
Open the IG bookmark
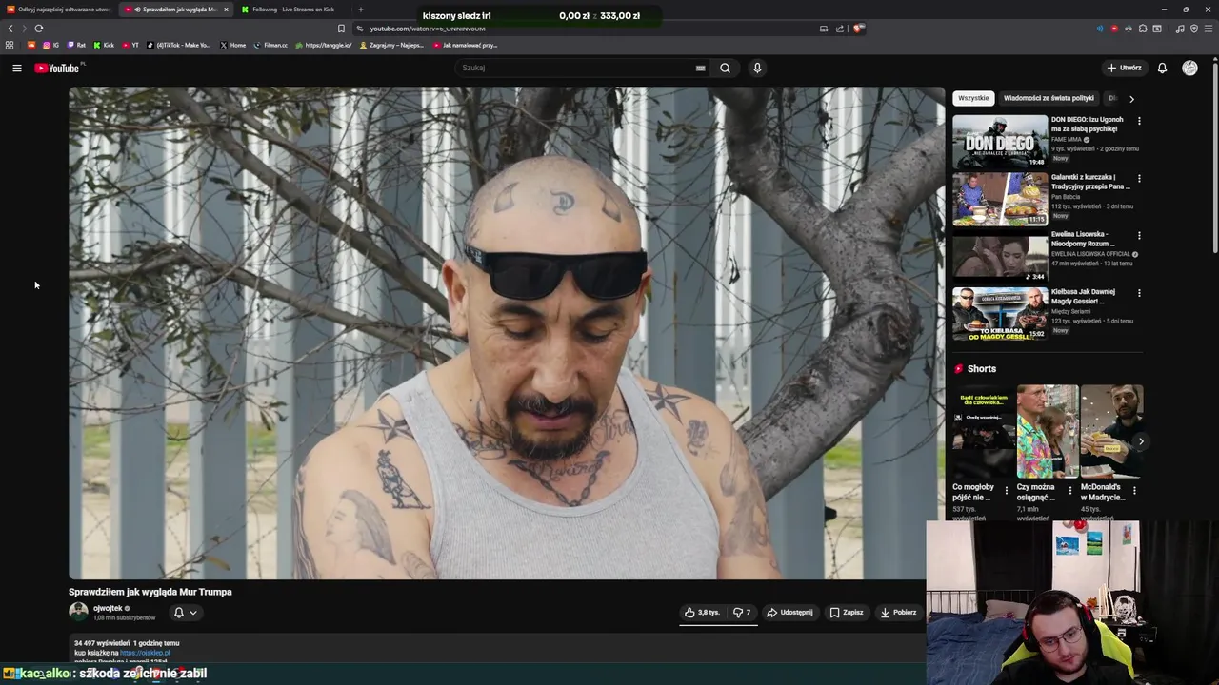coord(50,45)
